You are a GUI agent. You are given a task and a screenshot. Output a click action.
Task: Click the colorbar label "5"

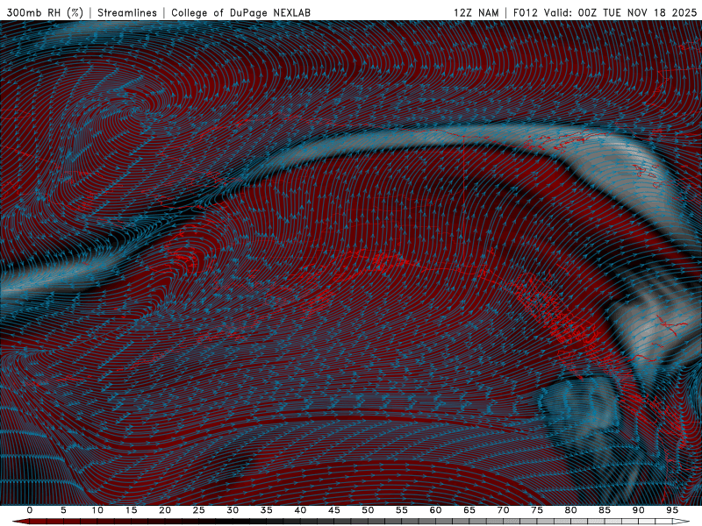pyautogui.click(x=63, y=510)
